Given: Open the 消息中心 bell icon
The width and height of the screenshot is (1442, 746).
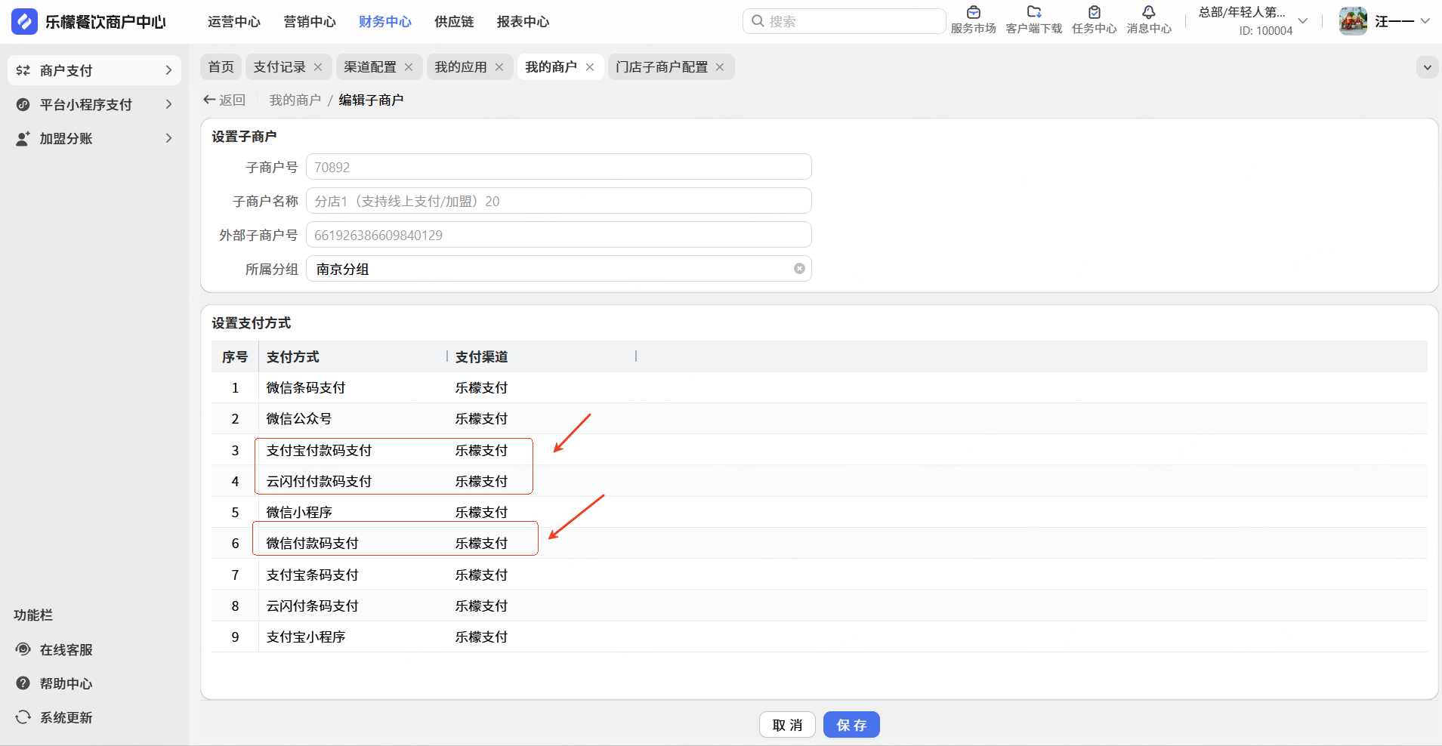Looking at the screenshot, I should click(x=1149, y=12).
